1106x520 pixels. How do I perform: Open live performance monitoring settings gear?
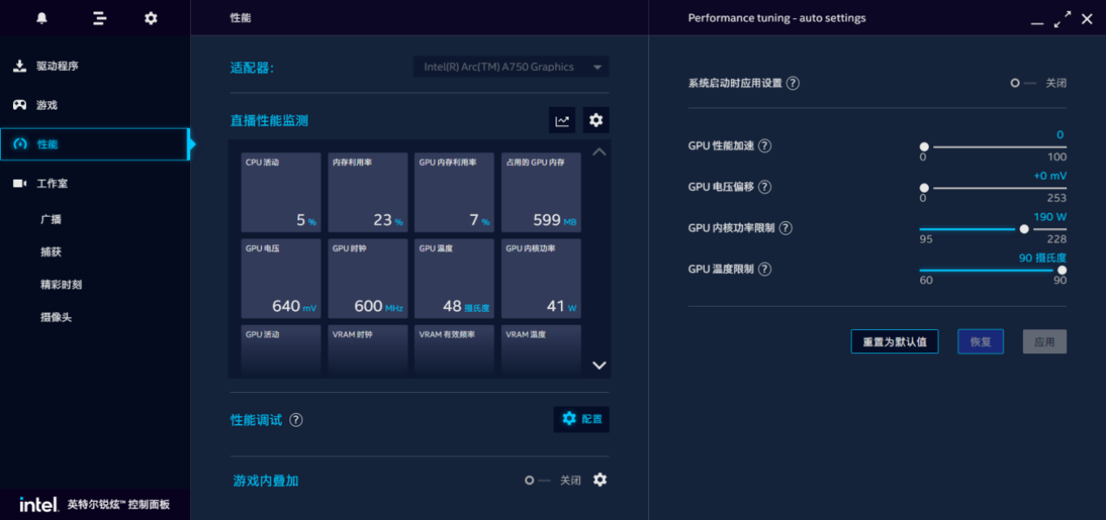tap(596, 121)
